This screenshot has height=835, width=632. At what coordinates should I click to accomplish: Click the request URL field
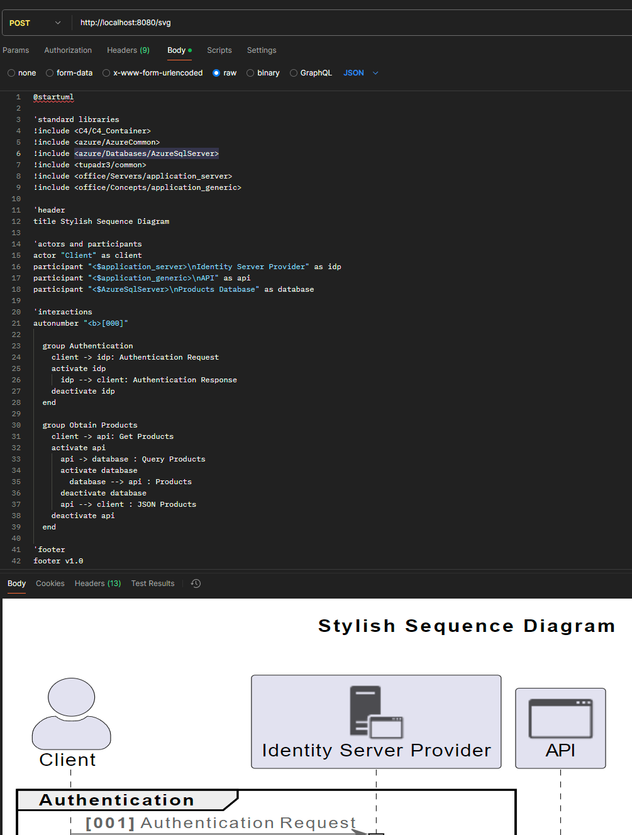[352, 23]
